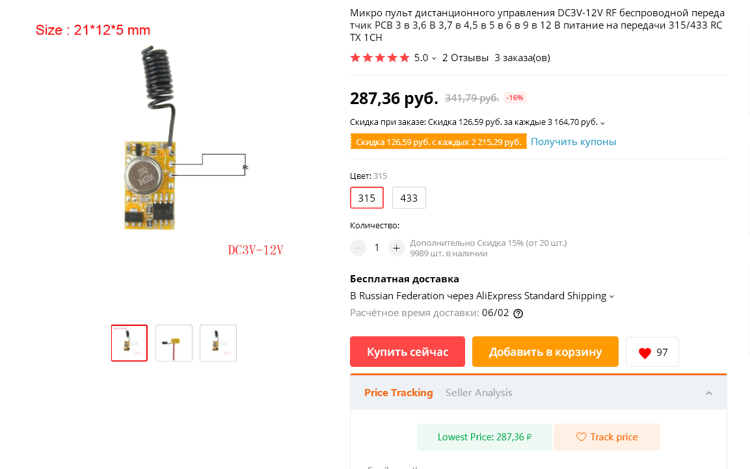Click the delivery time question mark icon

518,314
